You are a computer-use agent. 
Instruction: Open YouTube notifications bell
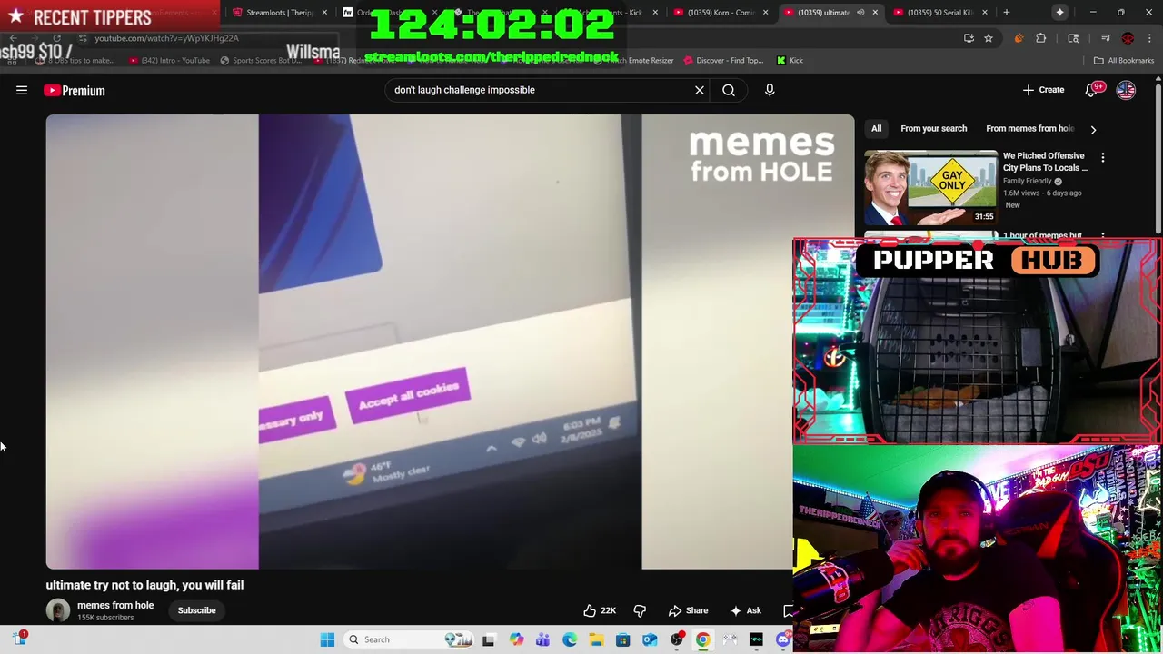tap(1093, 90)
